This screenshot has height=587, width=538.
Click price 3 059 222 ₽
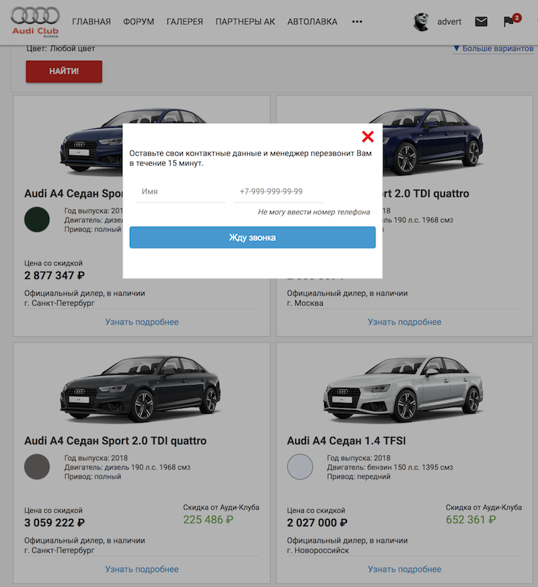tap(54, 522)
